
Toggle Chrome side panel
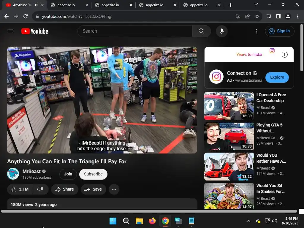pyautogui.click(x=278, y=17)
